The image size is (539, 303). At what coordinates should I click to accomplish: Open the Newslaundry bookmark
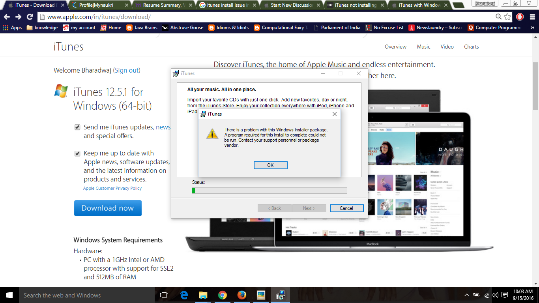436,28
